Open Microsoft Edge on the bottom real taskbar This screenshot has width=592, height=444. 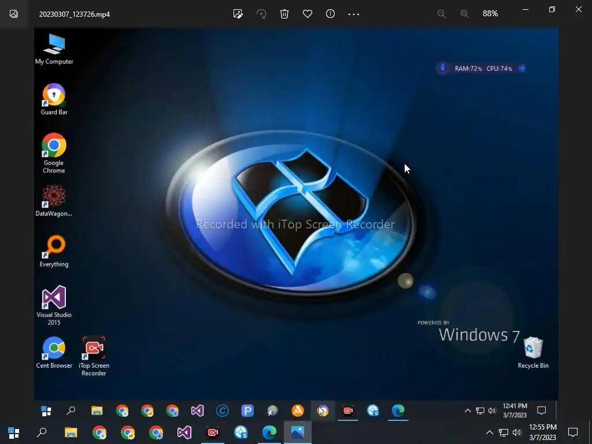(x=269, y=432)
